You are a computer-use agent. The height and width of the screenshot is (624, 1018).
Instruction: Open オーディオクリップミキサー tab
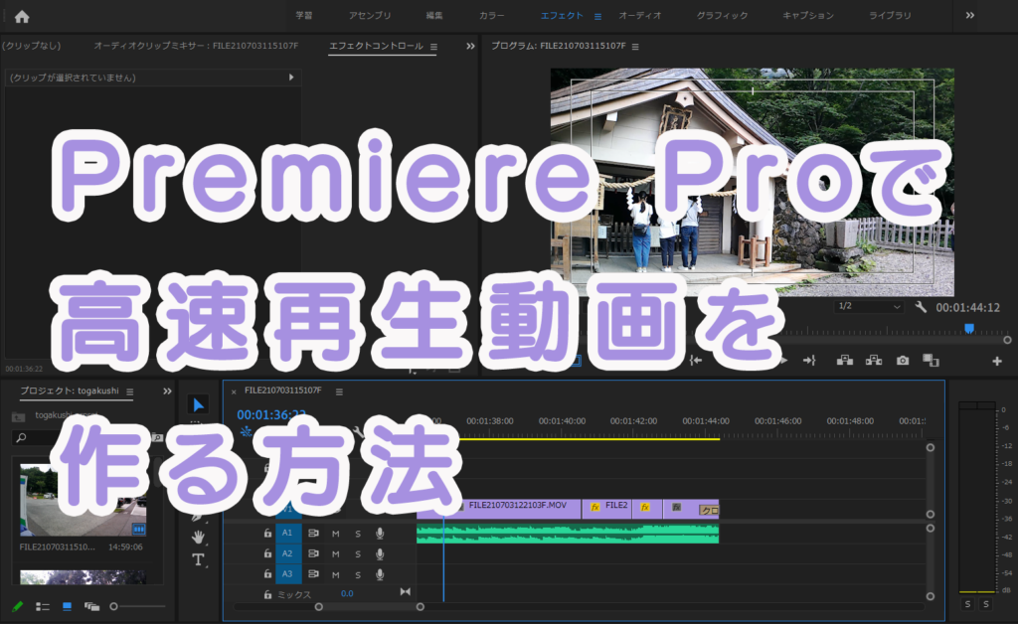(196, 46)
